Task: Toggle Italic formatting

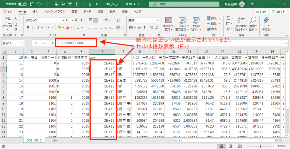Action: (x=33, y=27)
